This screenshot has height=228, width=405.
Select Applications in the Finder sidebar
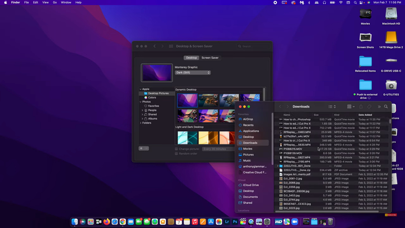(x=251, y=131)
